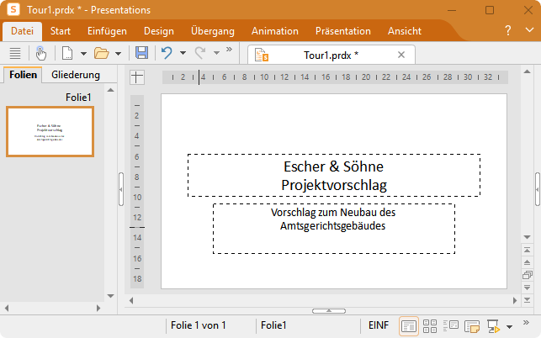Click the New document icon

(66, 54)
